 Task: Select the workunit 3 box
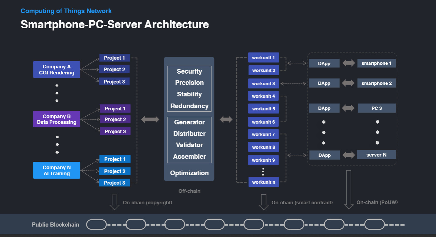pyautogui.click(x=264, y=83)
